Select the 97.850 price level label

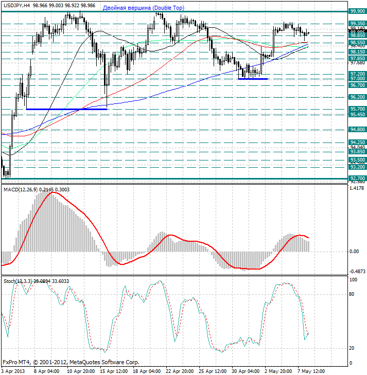tap(358, 59)
